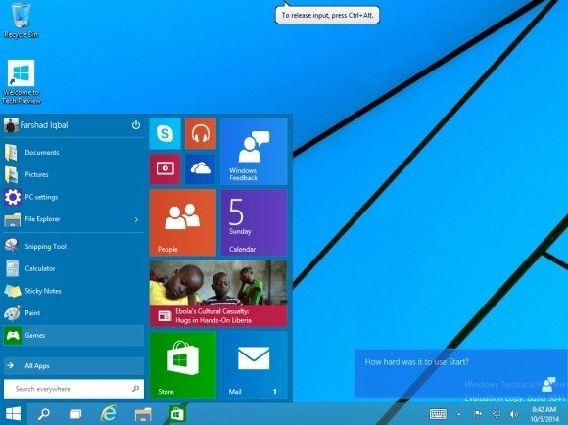Launch Sticky Notes

(x=73, y=291)
